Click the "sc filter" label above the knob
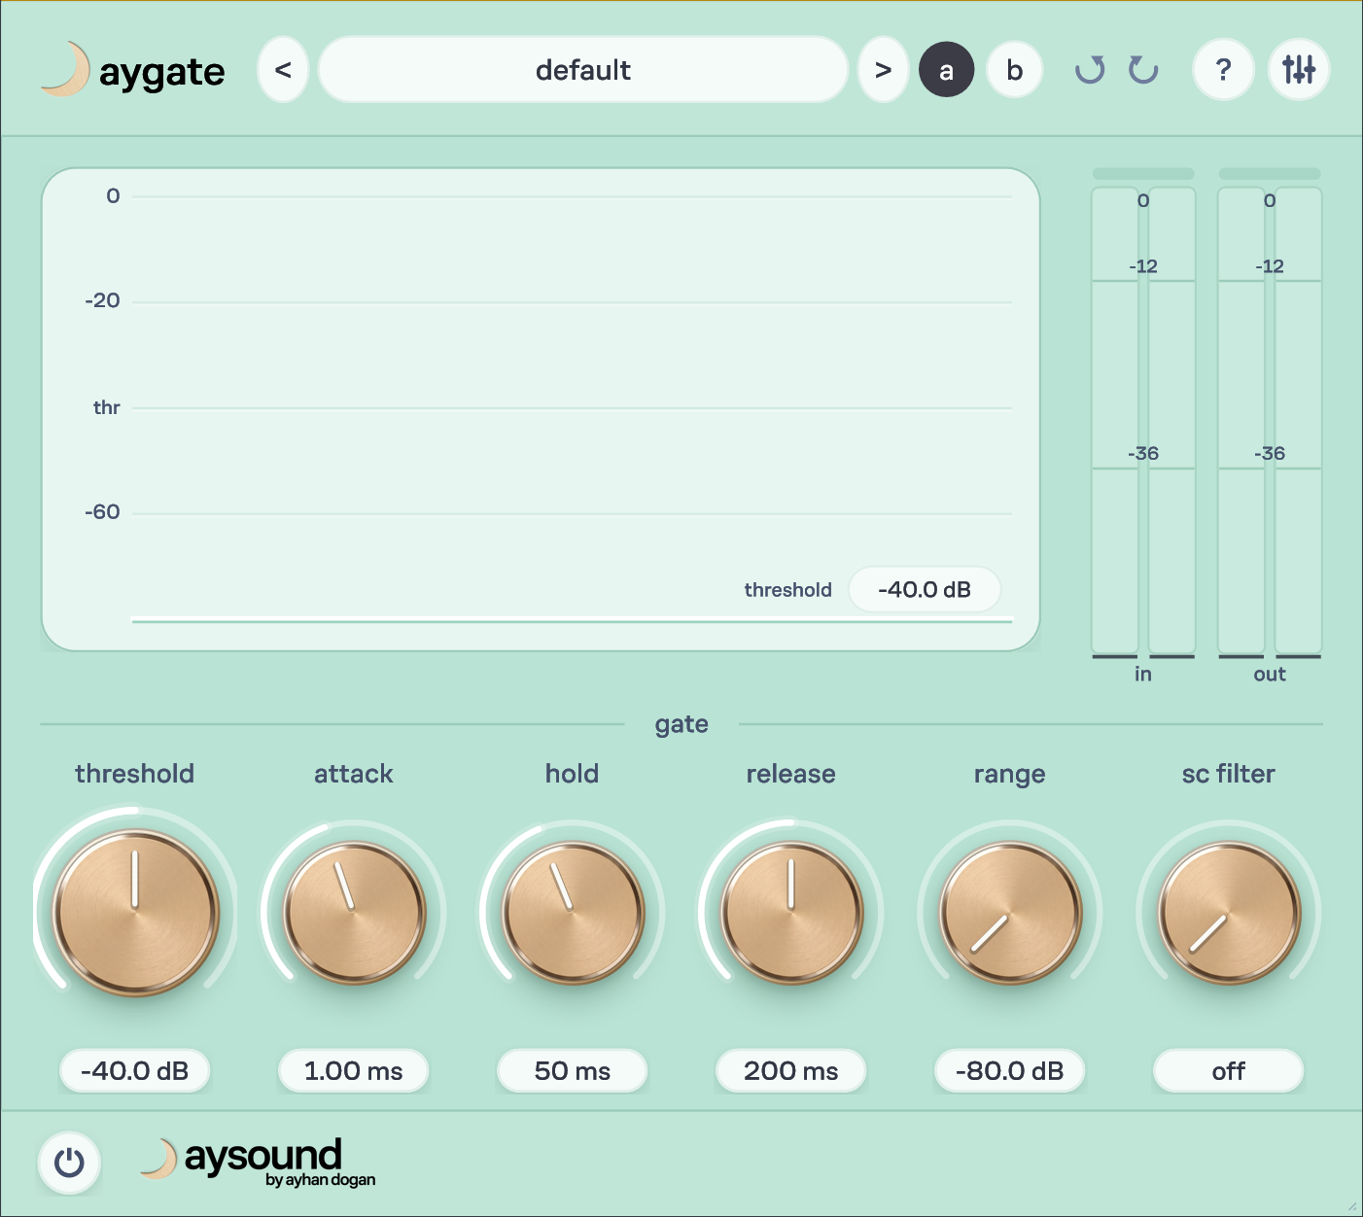The height and width of the screenshot is (1217, 1363). (1229, 774)
